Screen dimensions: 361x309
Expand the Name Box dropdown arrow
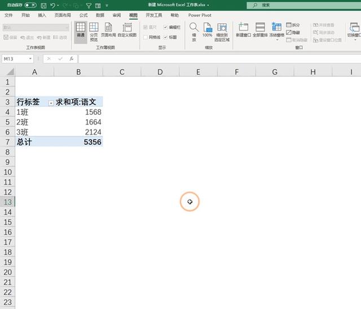30,59
